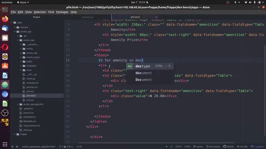Open the Files manager in the dock
Screen dimensions: 266x149
pos(5,38)
